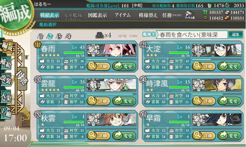The width and height of the screenshot is (246, 147).
Task: Open the 工廠 factory sidebar icon
Action: click(x=6, y=113)
